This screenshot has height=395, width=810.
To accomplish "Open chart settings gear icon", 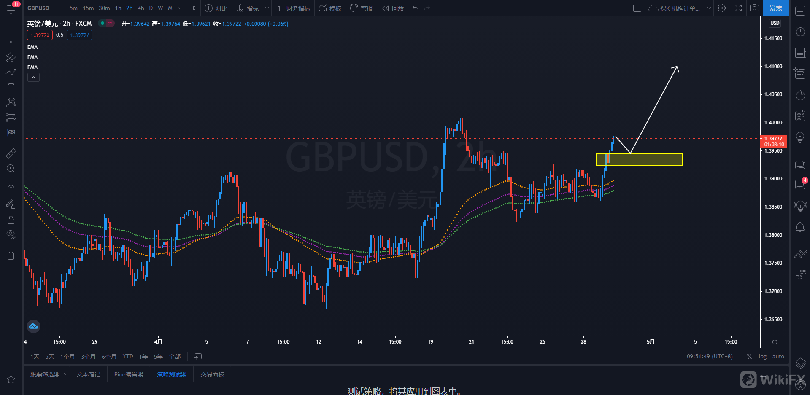I will point(722,8).
